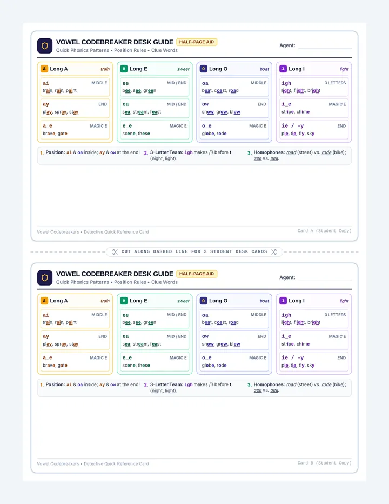The width and height of the screenshot is (389, 504).
Task: Click the green Long E badge icon on Card B
Action: pyautogui.click(x=124, y=301)
